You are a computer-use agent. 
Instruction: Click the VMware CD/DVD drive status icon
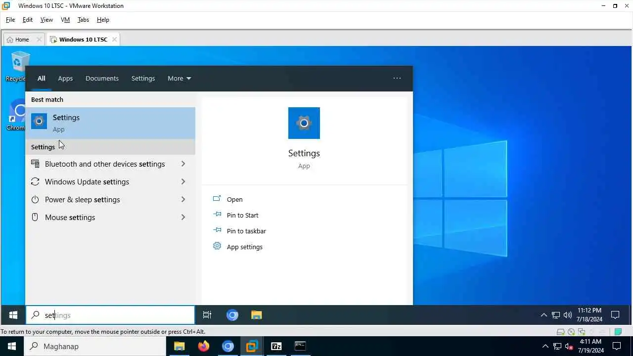coord(572,332)
